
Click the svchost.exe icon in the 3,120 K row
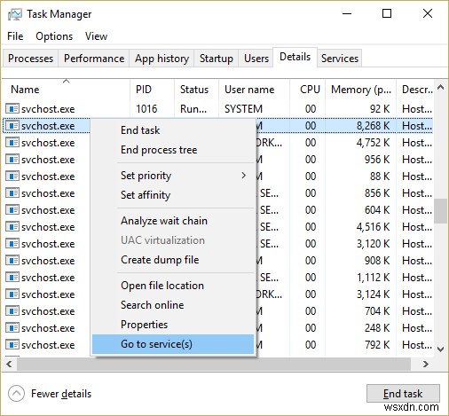point(12,244)
